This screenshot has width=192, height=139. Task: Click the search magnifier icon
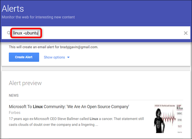[9, 33]
